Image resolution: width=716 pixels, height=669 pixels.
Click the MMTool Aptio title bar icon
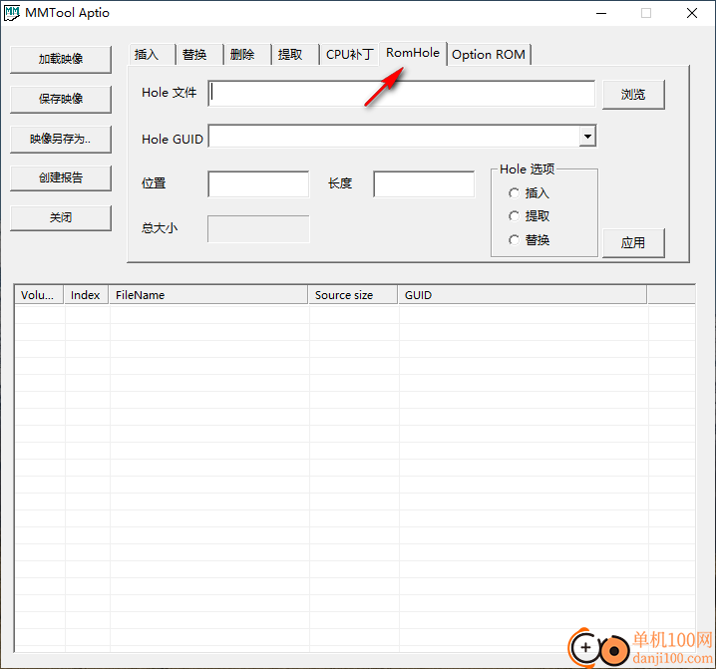point(12,13)
